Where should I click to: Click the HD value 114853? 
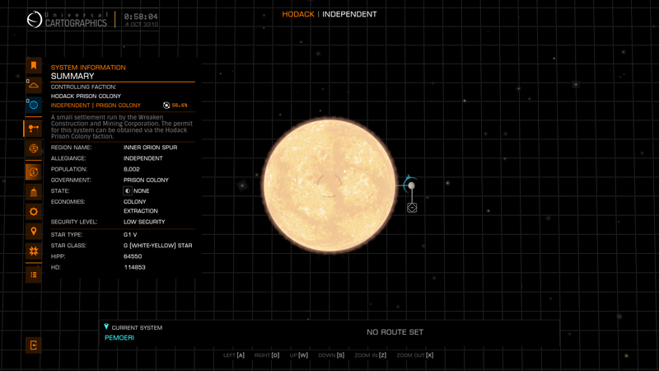coord(134,267)
